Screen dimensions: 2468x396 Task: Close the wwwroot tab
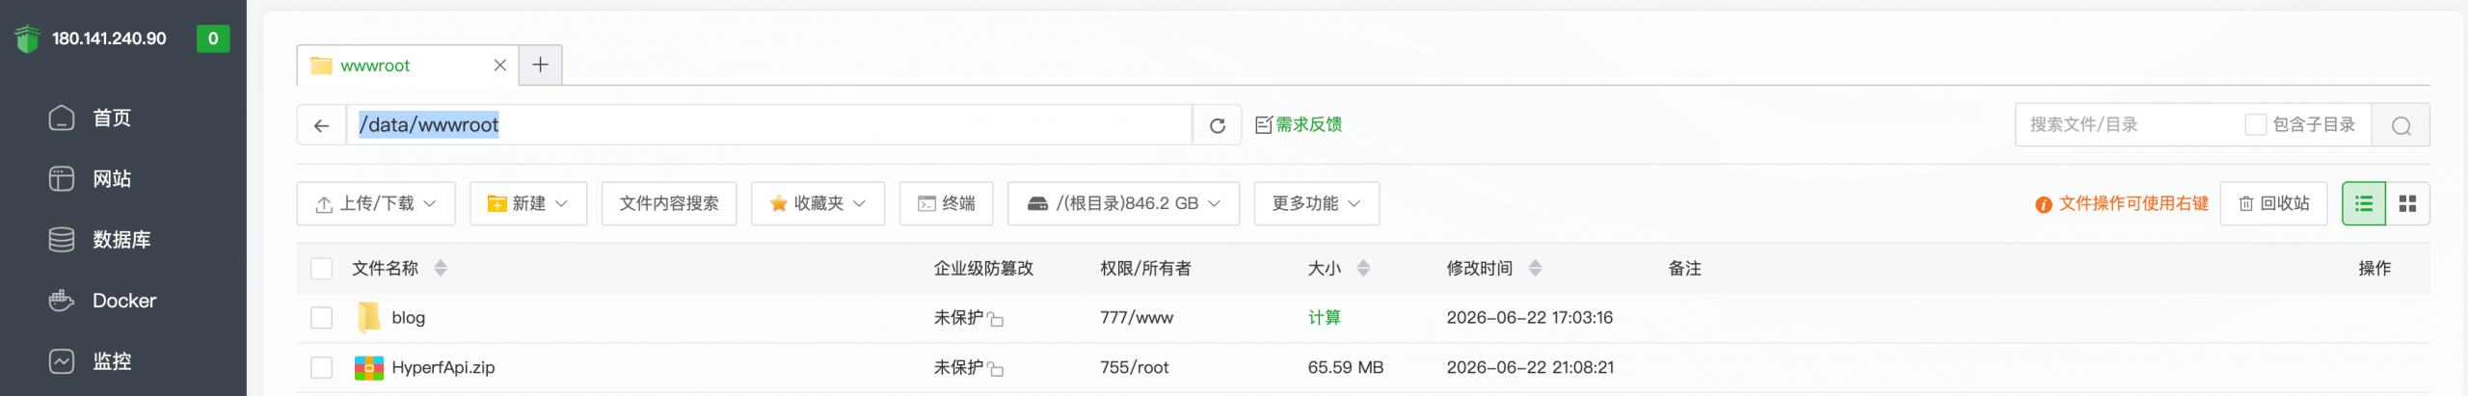tap(499, 66)
